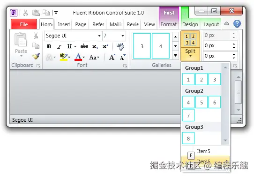
Task: Toggle Subscript formatting
Action: [x=95, y=47]
